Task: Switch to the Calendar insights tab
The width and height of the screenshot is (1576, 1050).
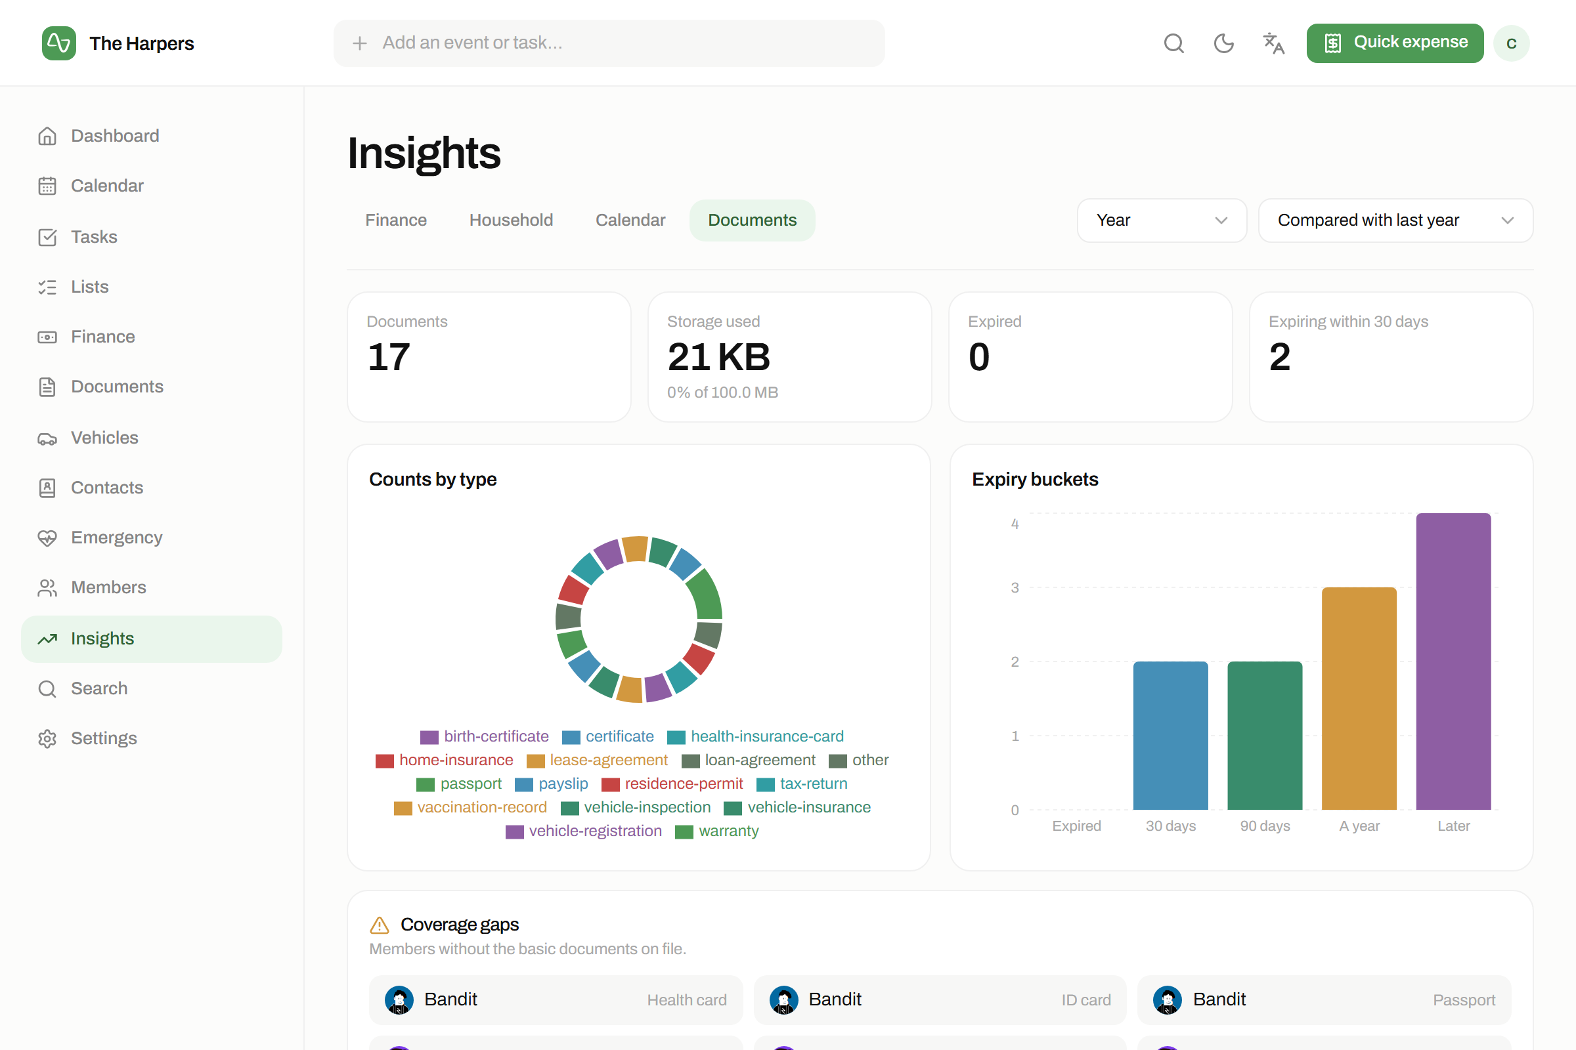Action: tap(630, 220)
